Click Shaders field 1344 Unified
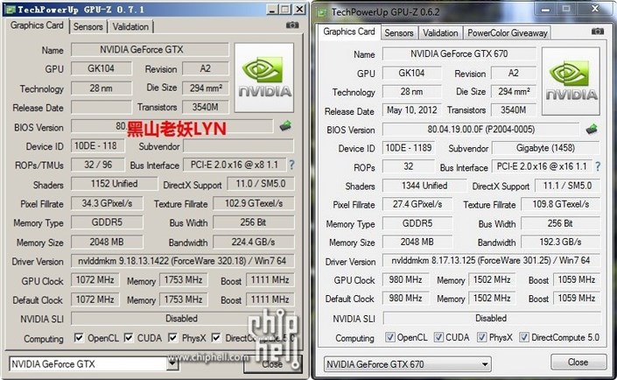The width and height of the screenshot is (617, 380). click(424, 186)
